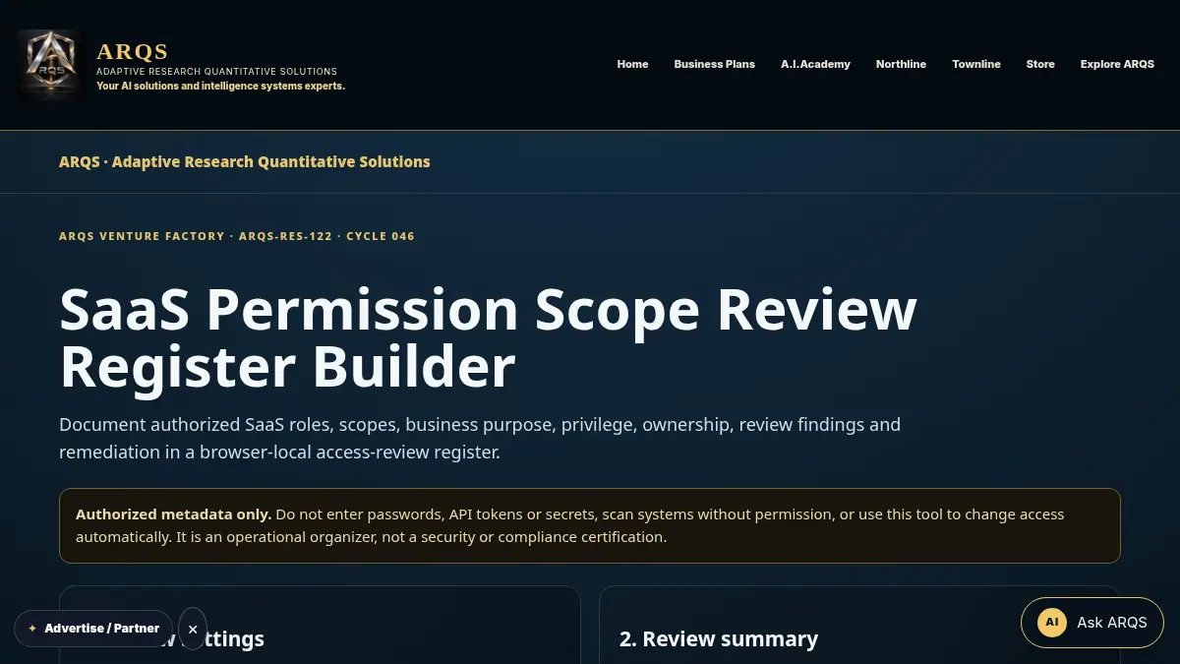1180x664 pixels.
Task: Click the '2. Review summary' section heading
Action: coord(719,639)
